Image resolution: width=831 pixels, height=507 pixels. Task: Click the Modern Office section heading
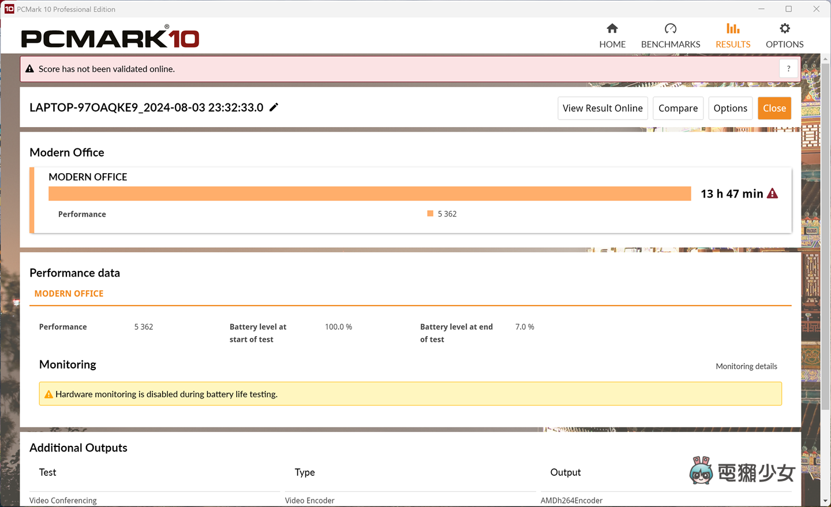[67, 152]
